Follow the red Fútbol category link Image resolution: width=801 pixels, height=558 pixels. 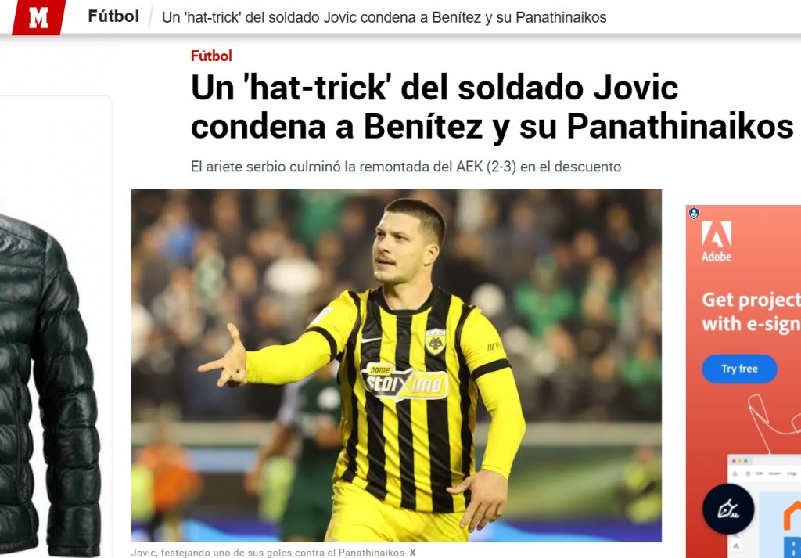[211, 56]
